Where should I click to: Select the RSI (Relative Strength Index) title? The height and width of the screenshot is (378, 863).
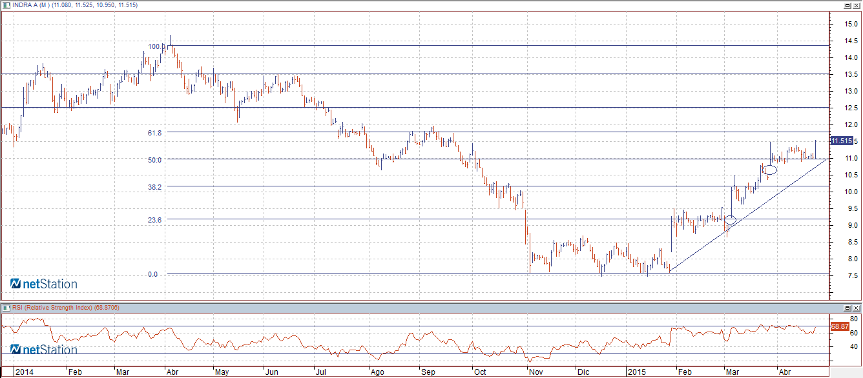(52, 308)
